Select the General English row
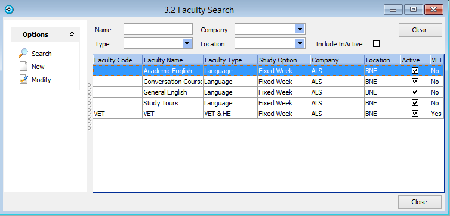Viewport: 450px width, 216px height. coord(268,92)
